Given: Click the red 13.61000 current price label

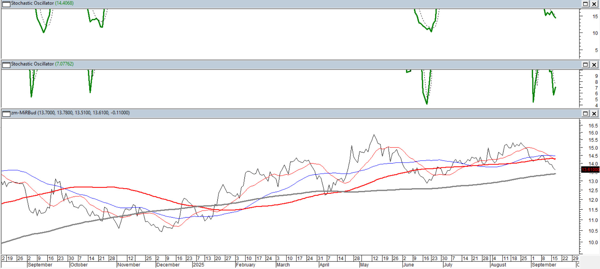Looking at the screenshot, I should click(x=590, y=170).
